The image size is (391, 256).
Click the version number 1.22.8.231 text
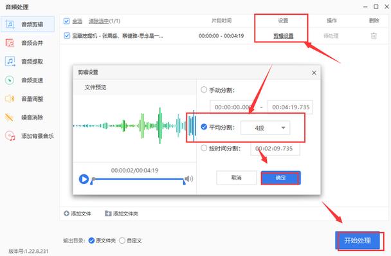(x=28, y=251)
